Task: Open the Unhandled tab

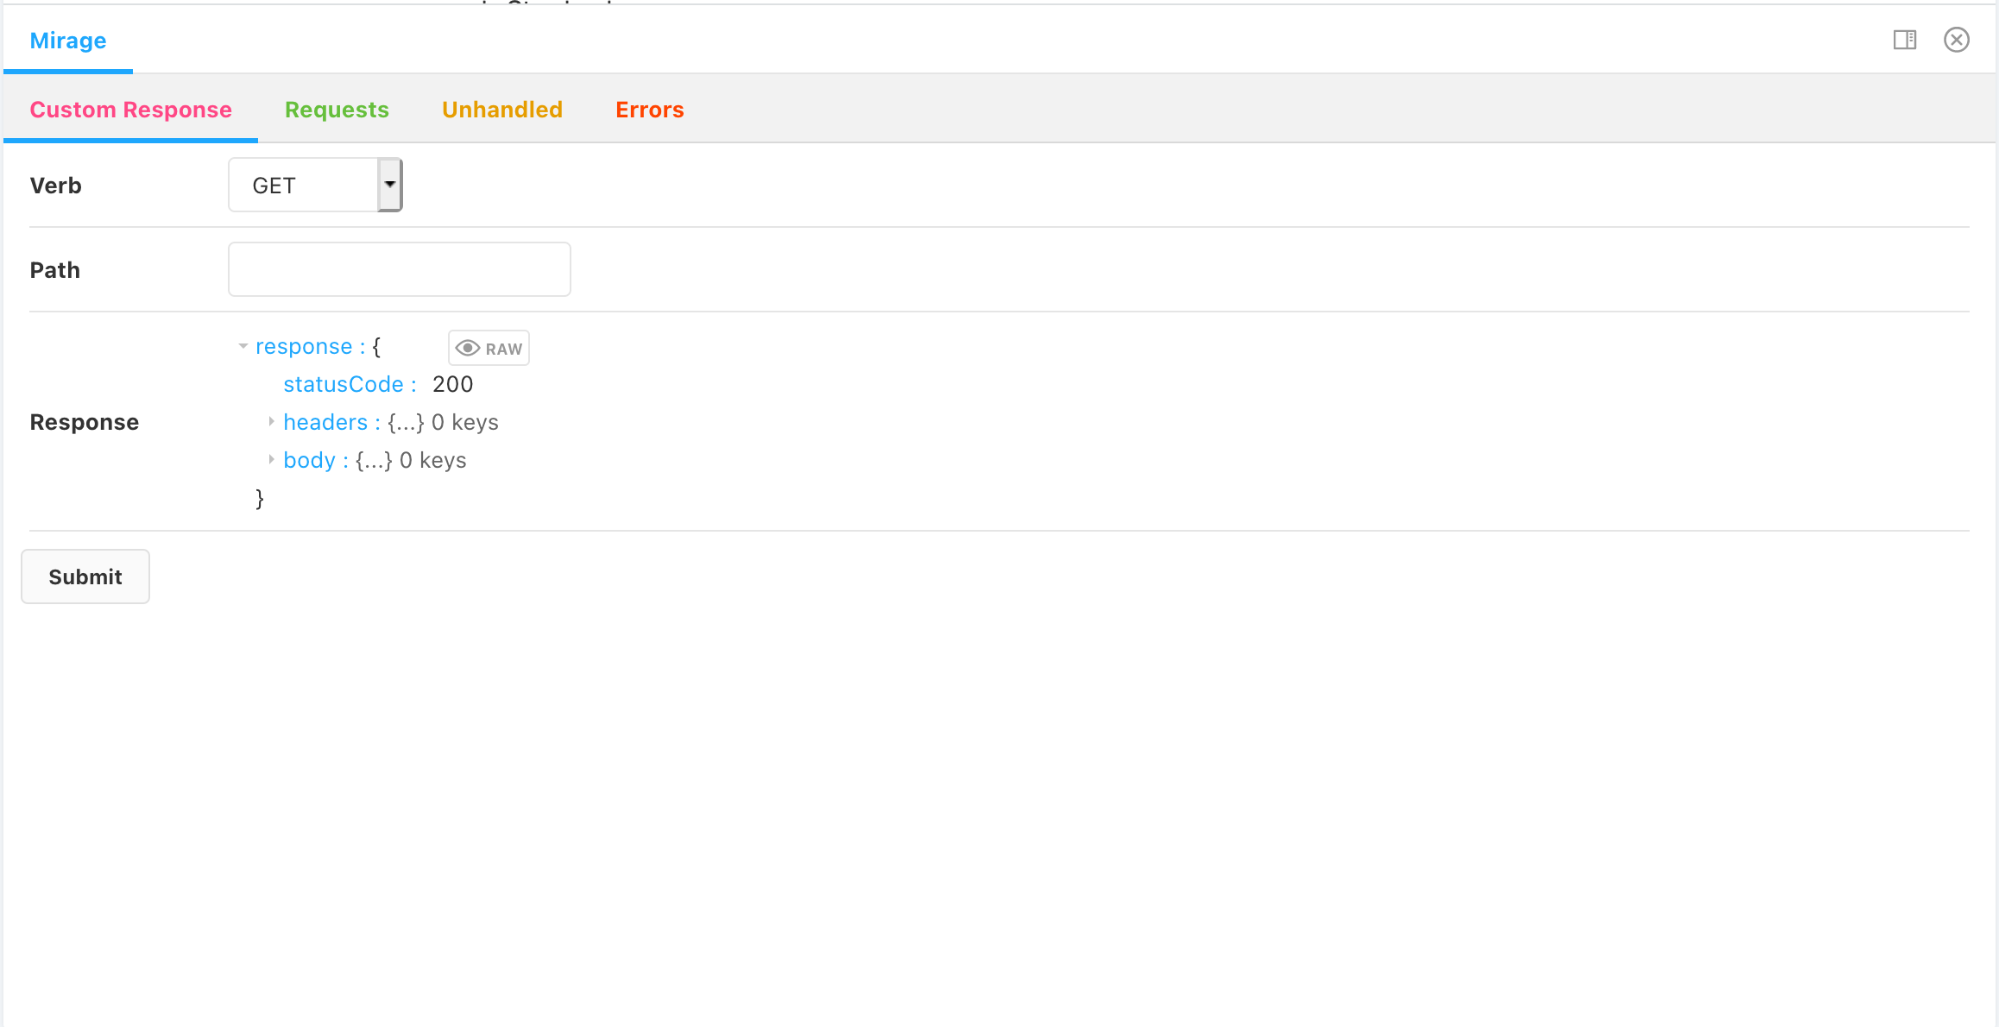Action: point(501,110)
